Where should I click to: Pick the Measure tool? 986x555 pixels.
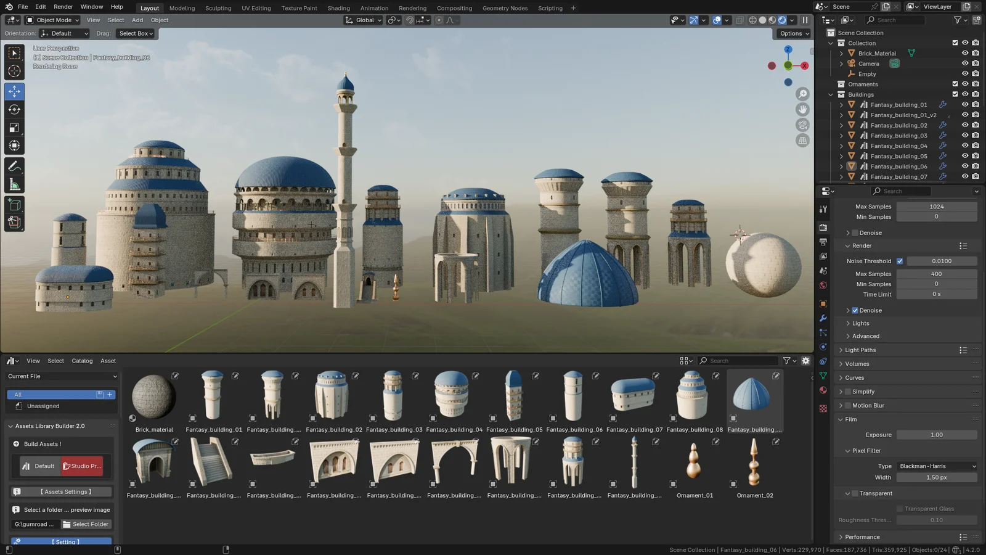click(x=14, y=183)
